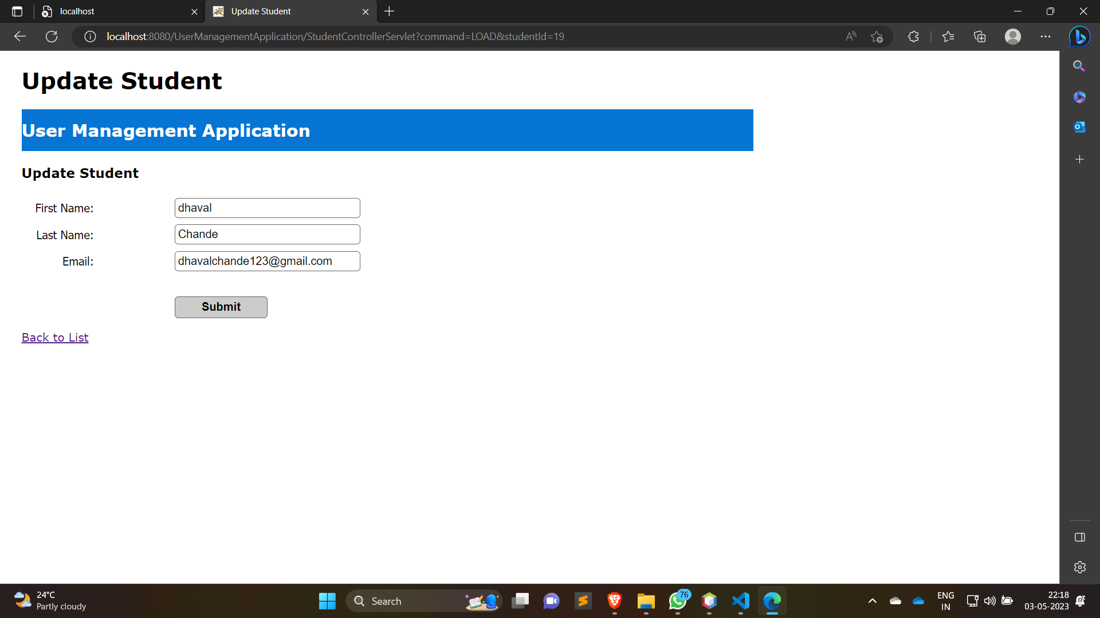
Task: Launch Brave browser from the taskbar
Action: 615,601
